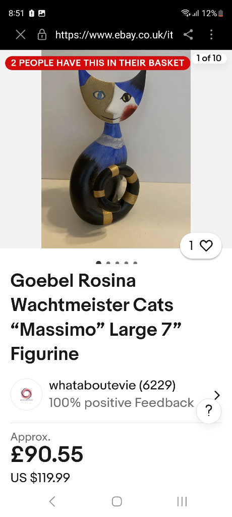This screenshot has width=232, height=517.
Task: Tap the share icon in browser bar
Action: [x=188, y=34]
